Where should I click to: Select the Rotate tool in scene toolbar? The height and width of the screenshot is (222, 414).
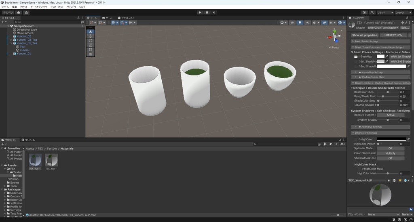tap(91, 41)
